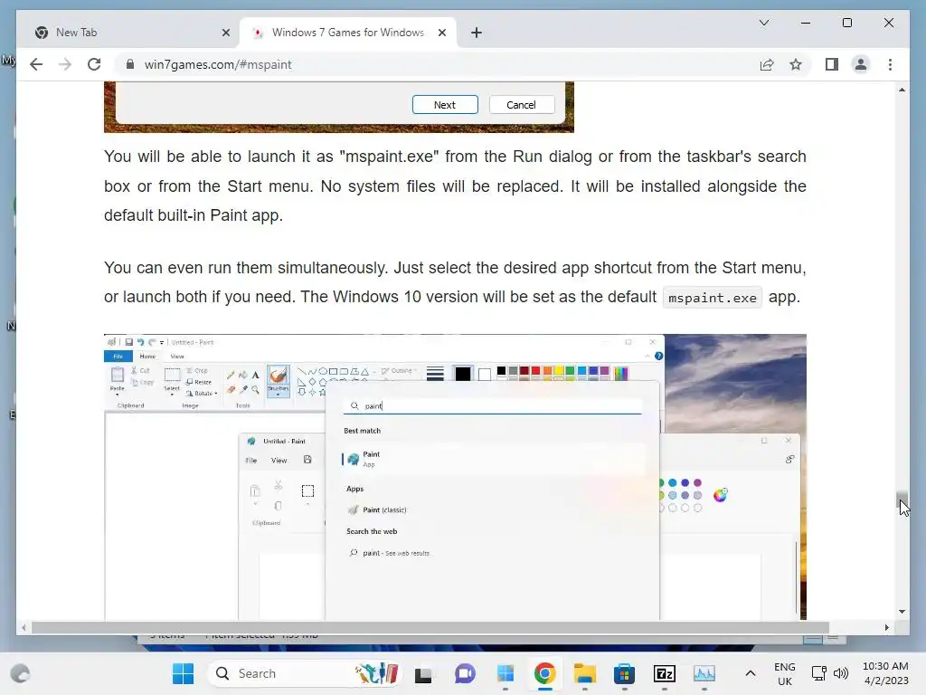Click the horizontal scrollbar thumb
Screen dimensions: 926x695
430,628
